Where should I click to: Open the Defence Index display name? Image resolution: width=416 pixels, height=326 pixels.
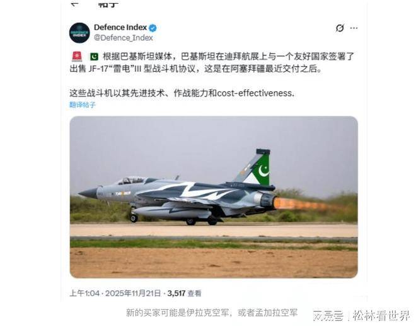click(x=120, y=27)
